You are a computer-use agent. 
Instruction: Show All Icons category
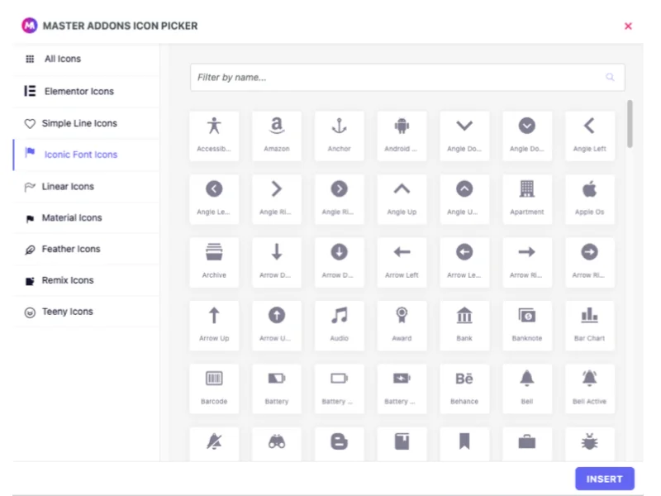(87, 59)
